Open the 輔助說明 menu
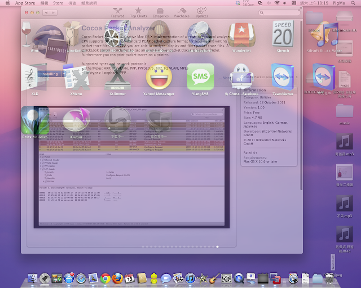Image resolution: width=361 pixels, height=288 pixels. [x=89, y=3]
